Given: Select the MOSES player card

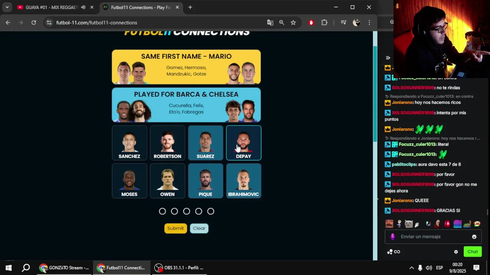Looking at the screenshot, I should [129, 181].
